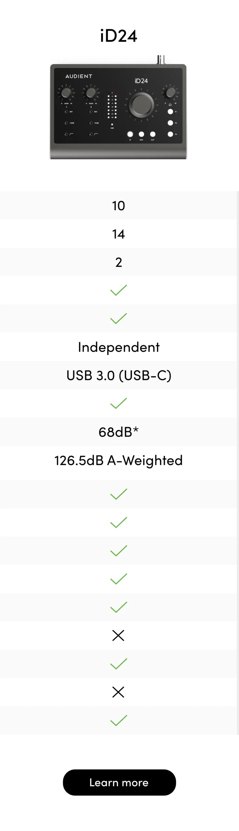Click the green checkmark just above Learn more

pos(119,720)
